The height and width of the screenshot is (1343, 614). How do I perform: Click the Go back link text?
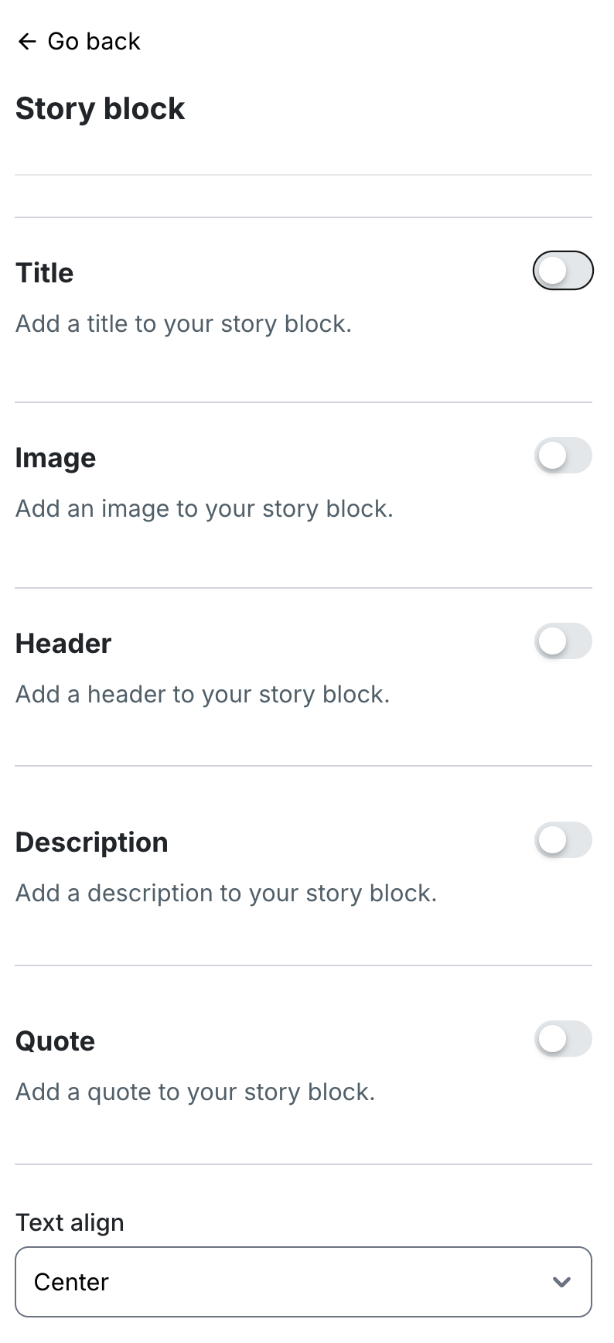tap(94, 41)
